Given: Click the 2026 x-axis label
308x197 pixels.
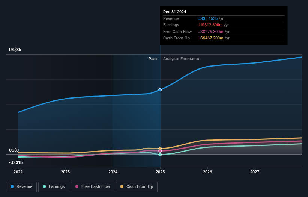Looking at the screenshot, I should pos(207,172).
